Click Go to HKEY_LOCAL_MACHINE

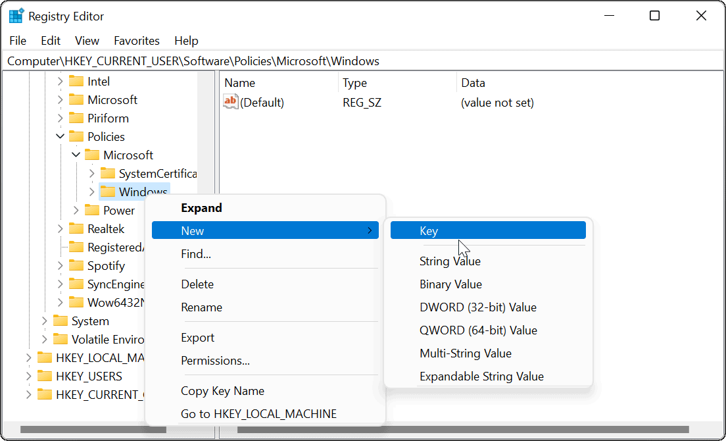(260, 413)
